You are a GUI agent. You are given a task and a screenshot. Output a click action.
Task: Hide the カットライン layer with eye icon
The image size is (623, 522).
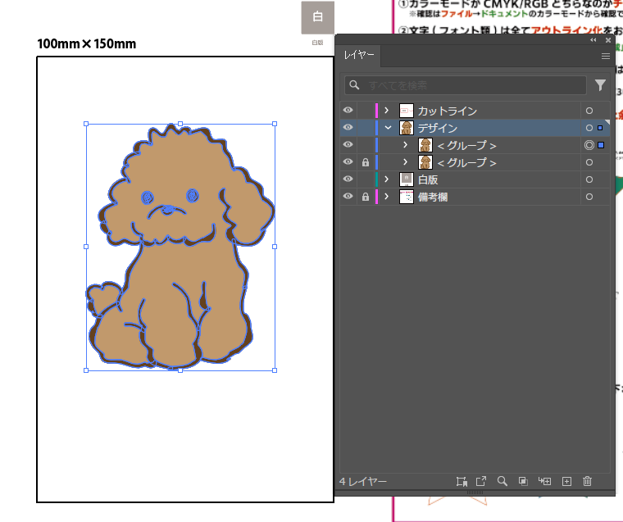tap(348, 111)
